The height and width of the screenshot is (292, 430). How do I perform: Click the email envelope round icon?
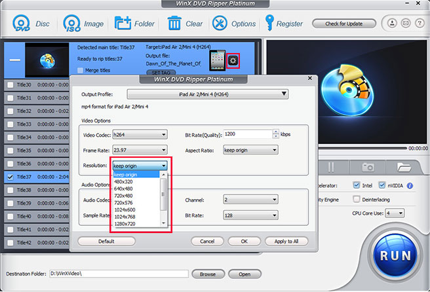click(406, 24)
